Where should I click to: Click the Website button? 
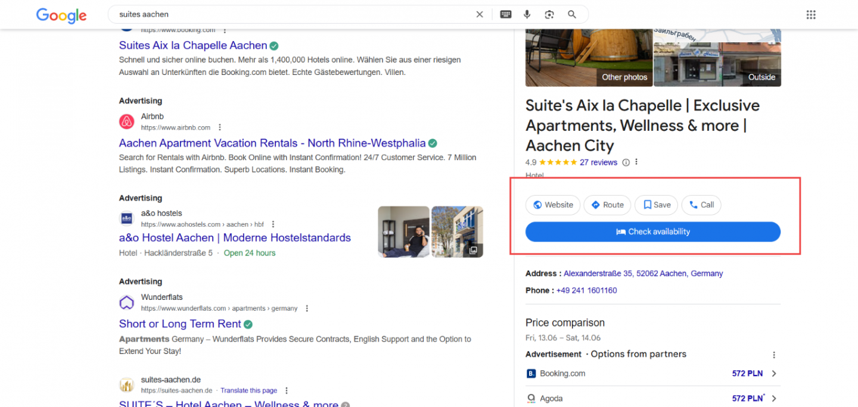pyautogui.click(x=553, y=205)
